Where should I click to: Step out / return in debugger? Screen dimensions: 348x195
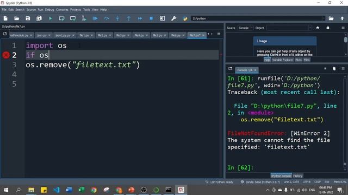click(x=129, y=18)
